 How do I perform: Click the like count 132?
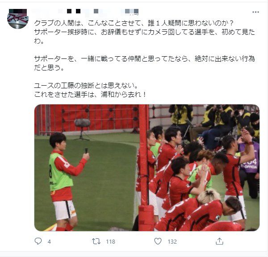pyautogui.click(x=172, y=242)
